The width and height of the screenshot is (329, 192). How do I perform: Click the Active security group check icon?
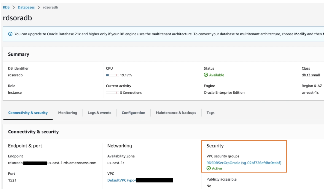pos(209,168)
